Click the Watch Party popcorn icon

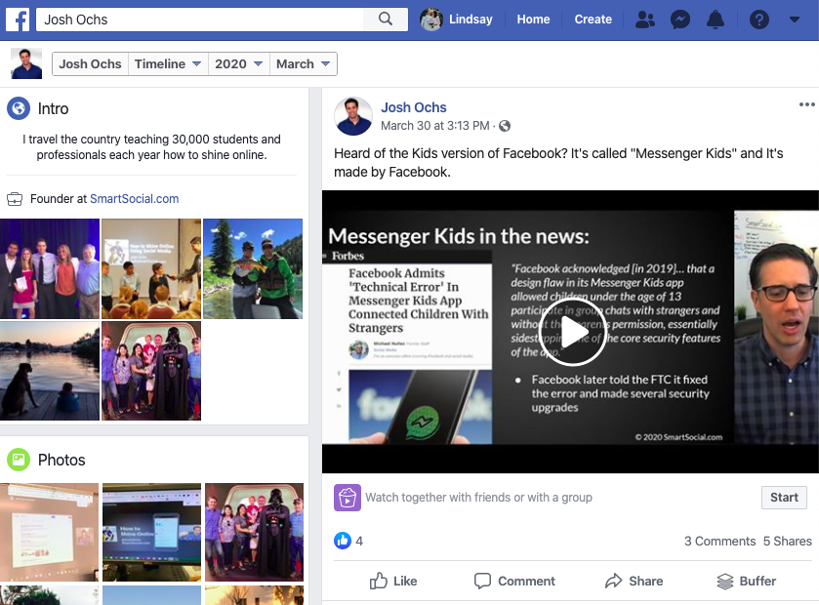click(348, 498)
